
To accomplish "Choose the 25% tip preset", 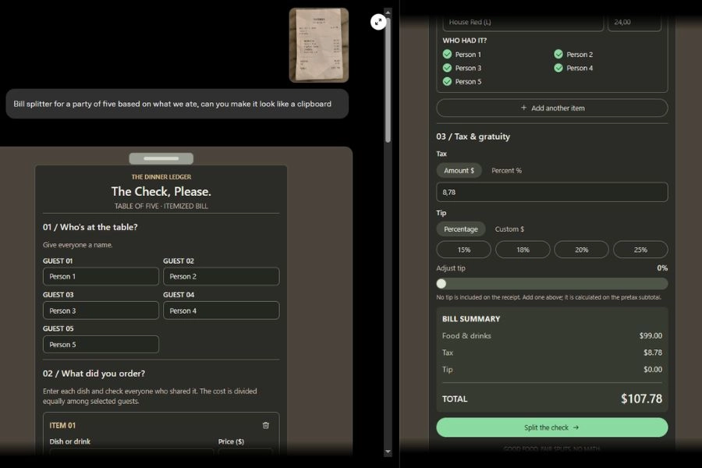I will (640, 250).
